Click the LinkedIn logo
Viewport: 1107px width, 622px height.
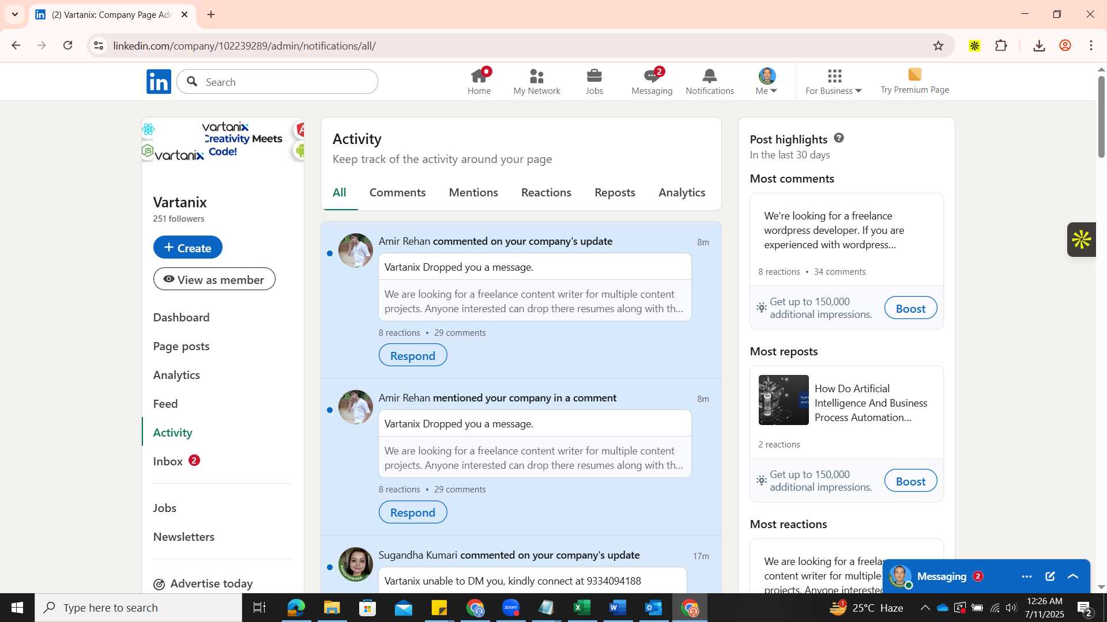(x=159, y=82)
